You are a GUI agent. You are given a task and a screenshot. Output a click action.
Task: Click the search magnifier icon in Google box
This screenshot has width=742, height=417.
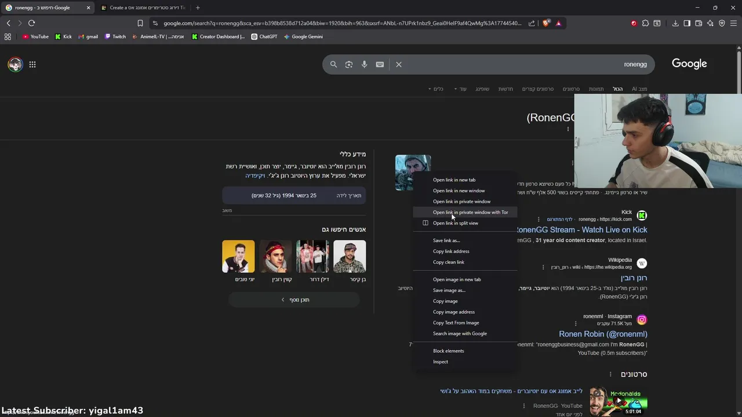[333, 64]
